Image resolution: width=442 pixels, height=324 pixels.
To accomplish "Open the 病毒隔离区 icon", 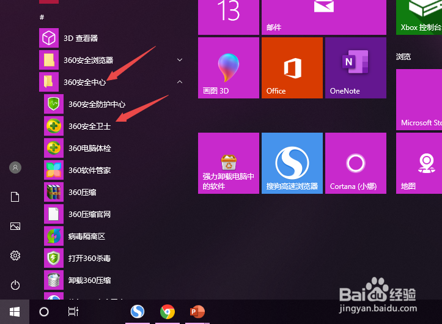I will coord(54,236).
